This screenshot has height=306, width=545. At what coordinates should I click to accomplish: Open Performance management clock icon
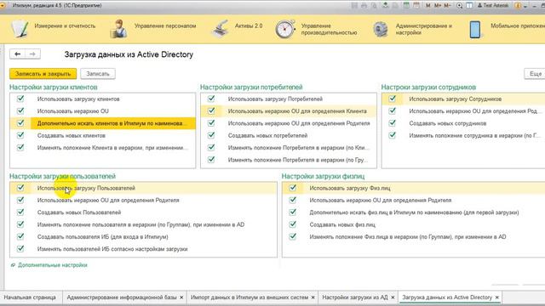click(285, 29)
